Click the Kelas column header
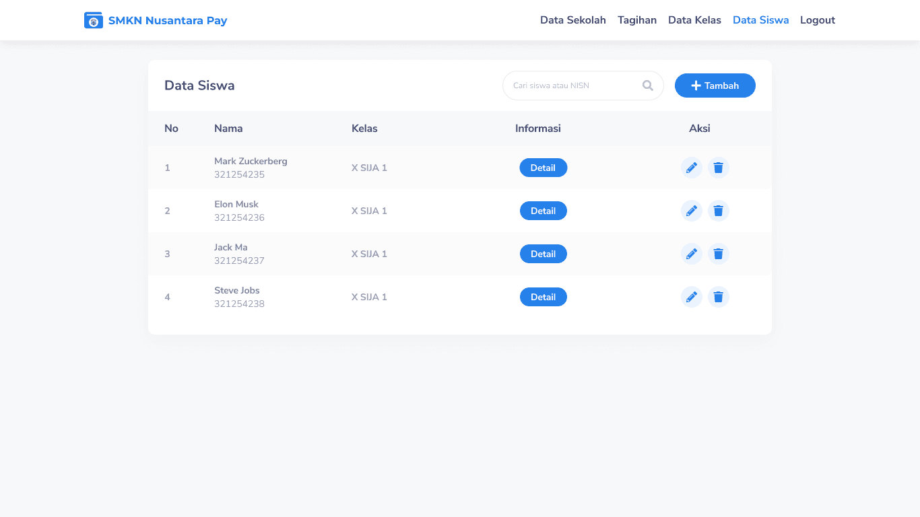 coord(364,129)
